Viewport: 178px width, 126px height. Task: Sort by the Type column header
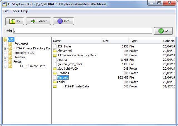(145, 41)
